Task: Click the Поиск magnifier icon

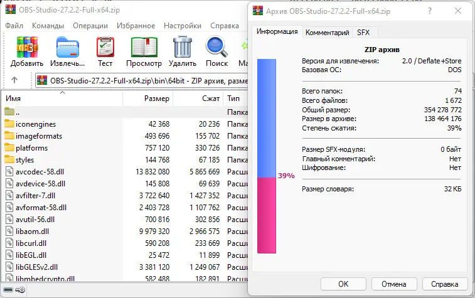Action: tap(216, 47)
